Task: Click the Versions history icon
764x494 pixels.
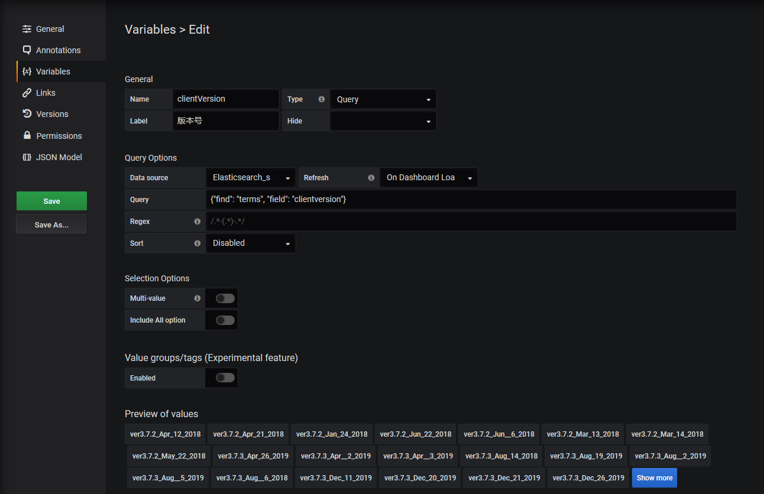Action: (27, 114)
